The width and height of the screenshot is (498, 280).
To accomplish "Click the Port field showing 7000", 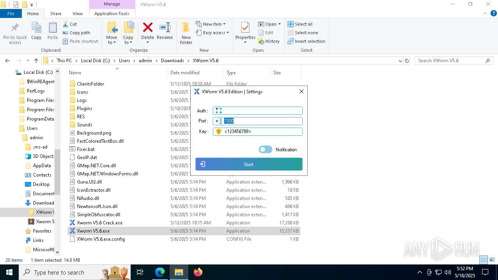I will pyautogui.click(x=258, y=121).
